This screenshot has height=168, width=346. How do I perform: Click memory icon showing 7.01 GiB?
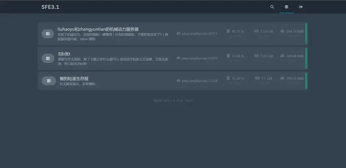pos(256,56)
